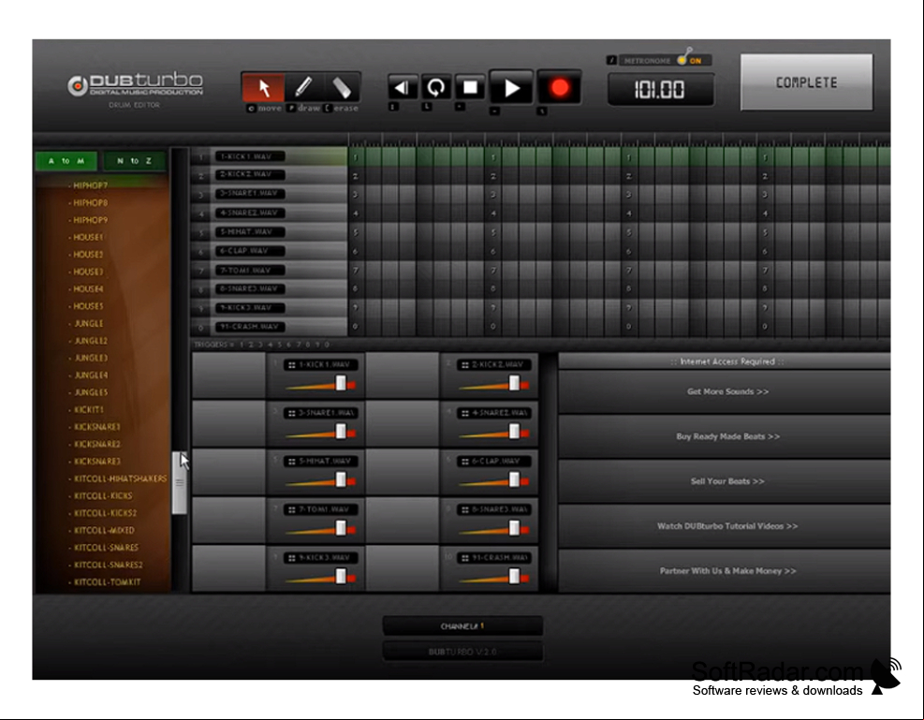This screenshot has height=720, width=924.
Task: Stop playback
Action: pos(470,88)
